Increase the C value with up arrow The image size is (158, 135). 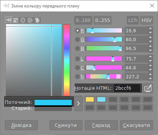pyautogui.click(x=151, y=66)
